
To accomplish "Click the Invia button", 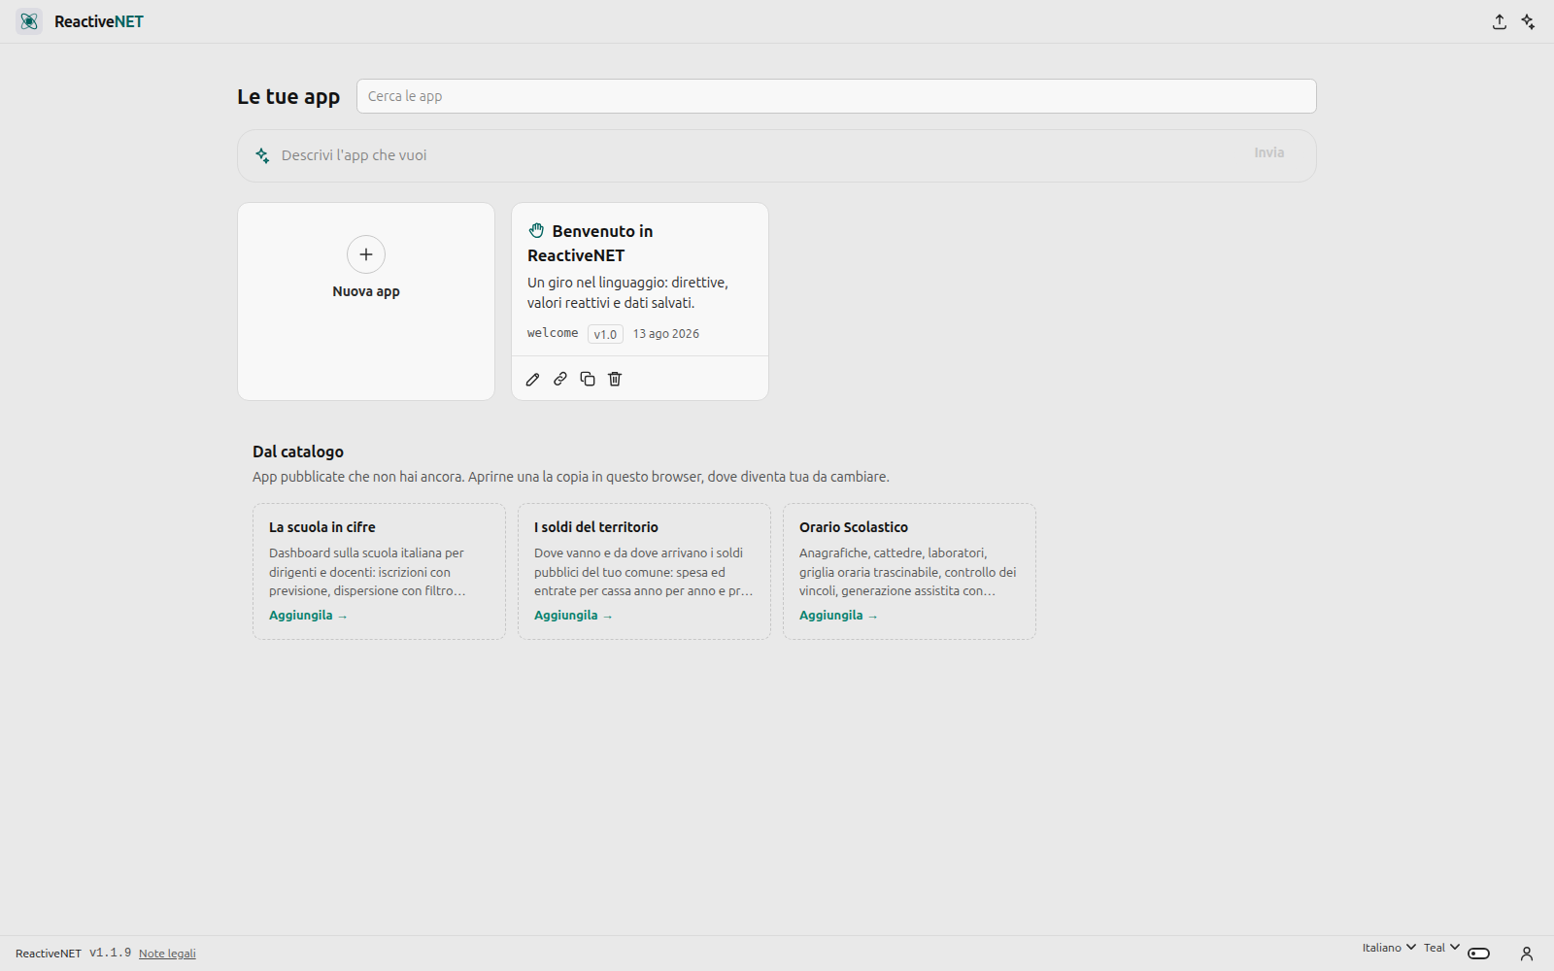I will click(1268, 152).
